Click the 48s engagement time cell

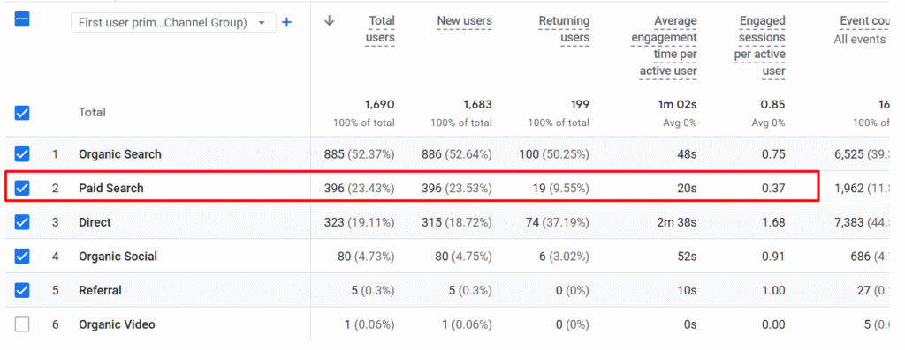click(688, 154)
